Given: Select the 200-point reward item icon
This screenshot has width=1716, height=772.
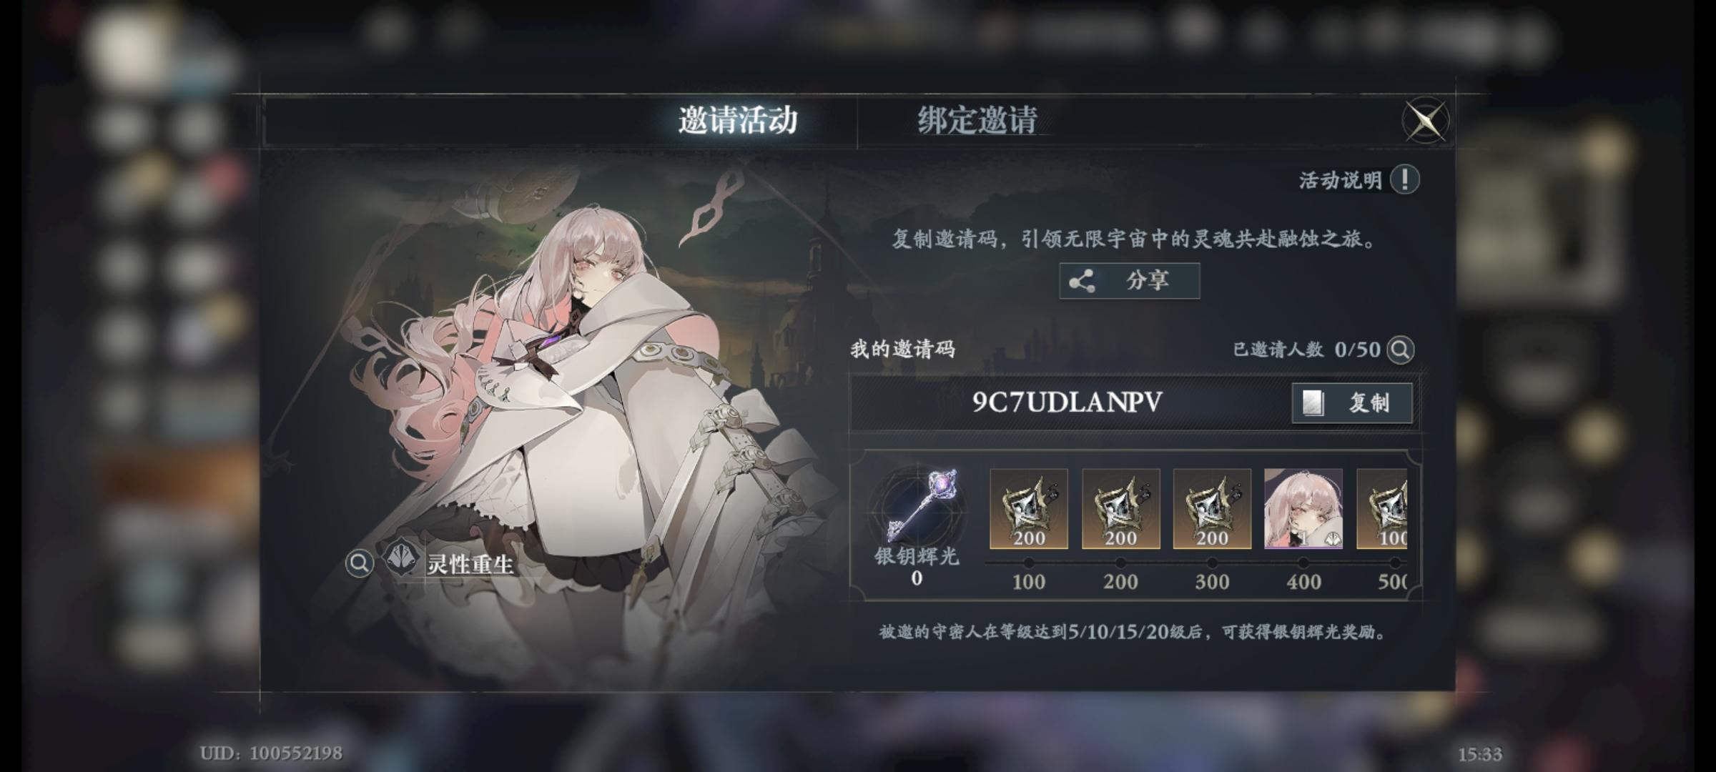Looking at the screenshot, I should point(1120,509).
